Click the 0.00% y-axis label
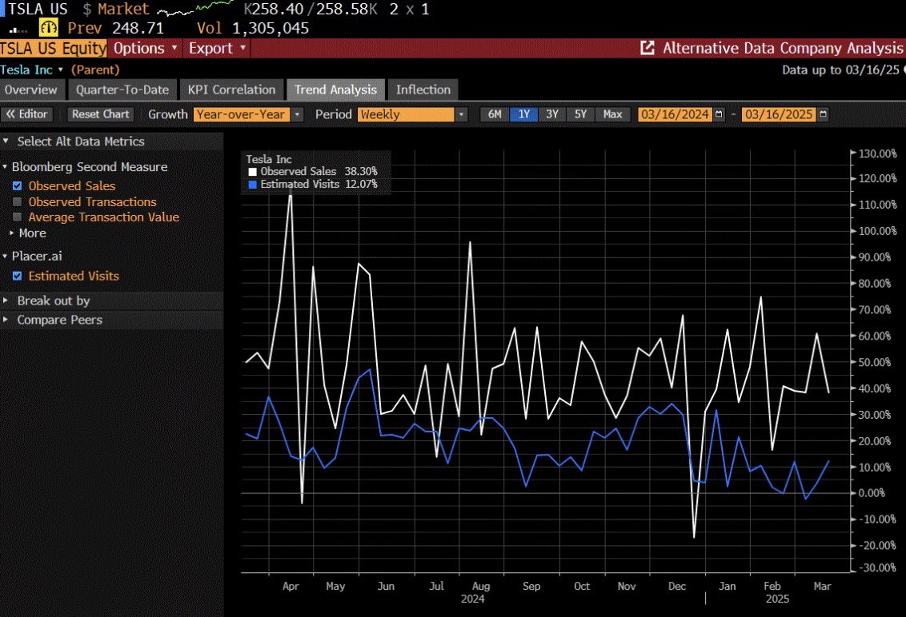Image resolution: width=906 pixels, height=617 pixels. pos(872,493)
